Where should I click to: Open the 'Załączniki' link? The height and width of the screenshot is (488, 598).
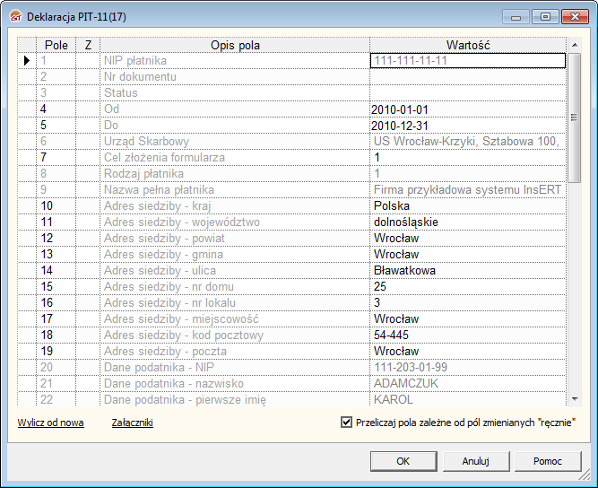click(x=132, y=423)
